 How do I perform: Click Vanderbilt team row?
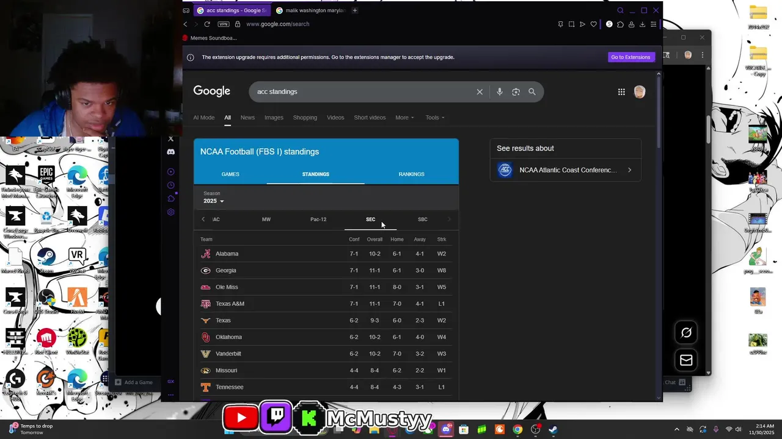pyautogui.click(x=326, y=354)
